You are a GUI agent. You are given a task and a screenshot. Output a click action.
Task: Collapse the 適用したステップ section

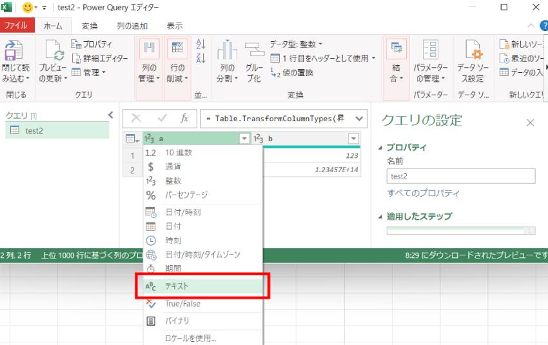[x=380, y=217]
